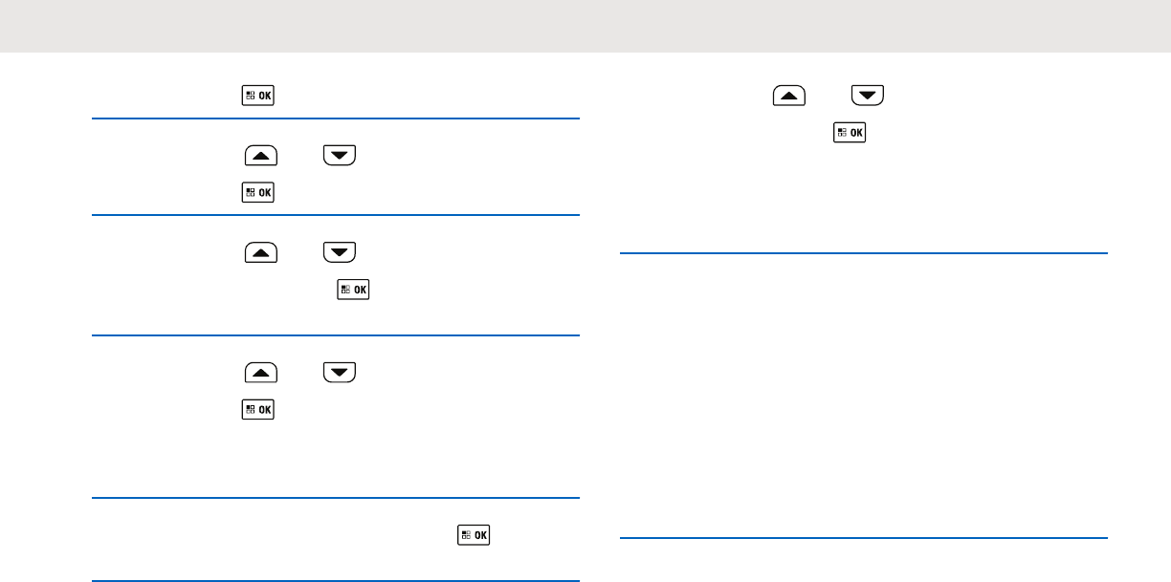Click down arrow in the third left section
Viewport: 1171px width, 582px height.
340,252
